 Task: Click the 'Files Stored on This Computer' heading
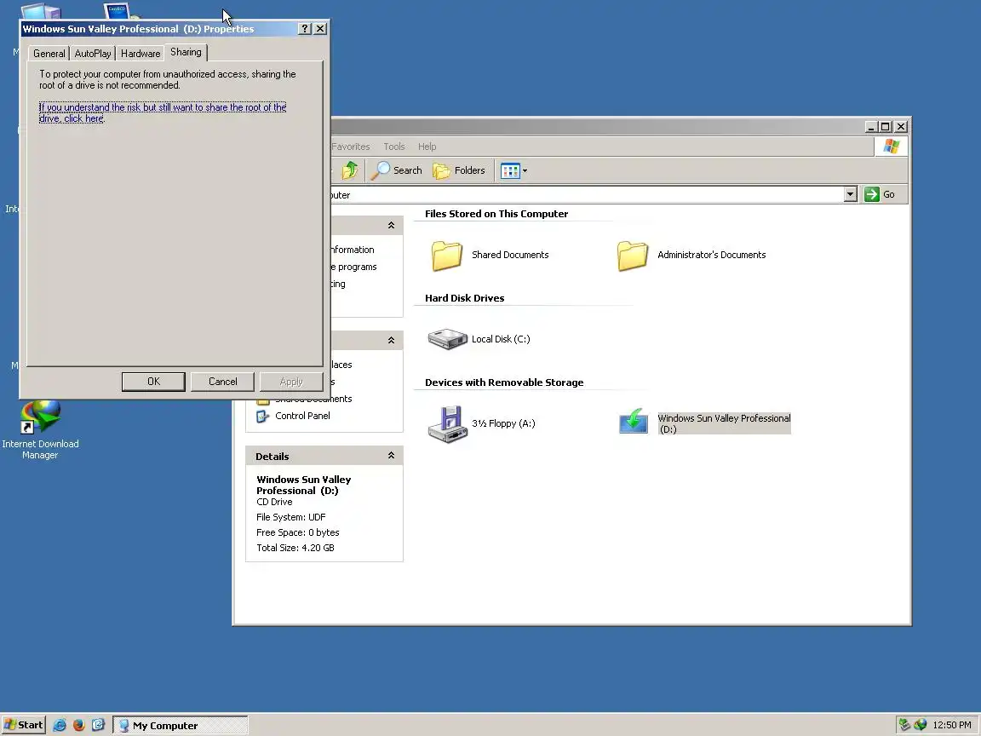click(x=496, y=214)
